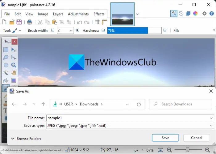Select the Rectangle Select tool
The image size is (216, 154).
[6, 50]
